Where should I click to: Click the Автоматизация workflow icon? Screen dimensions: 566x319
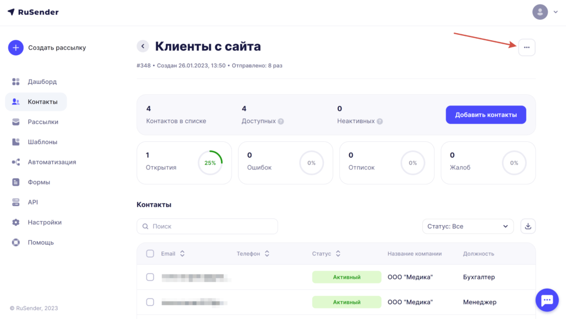(x=16, y=162)
